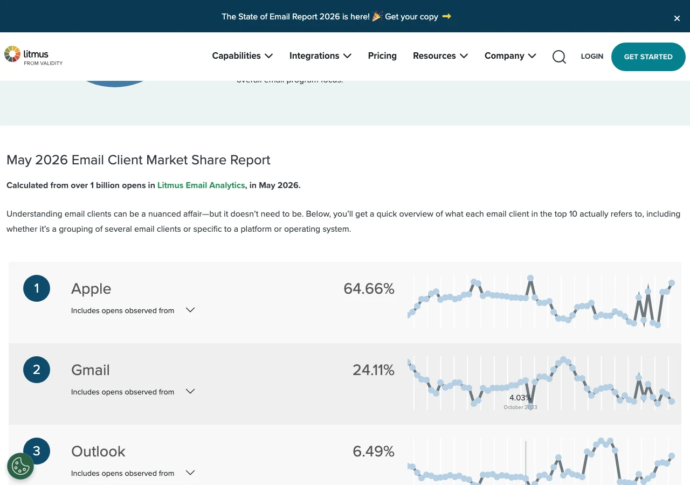Click the rank 3 circle badge
690x485 pixels.
(37, 451)
